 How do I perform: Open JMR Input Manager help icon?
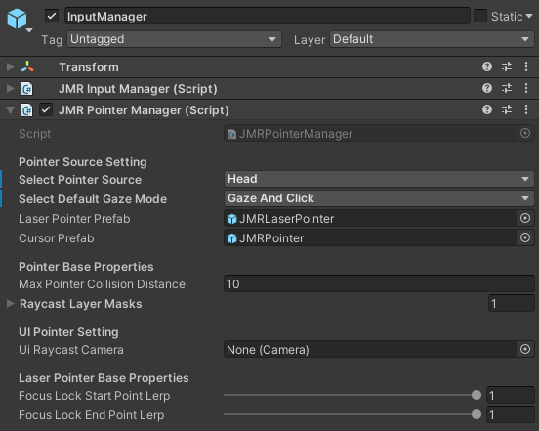(486, 88)
